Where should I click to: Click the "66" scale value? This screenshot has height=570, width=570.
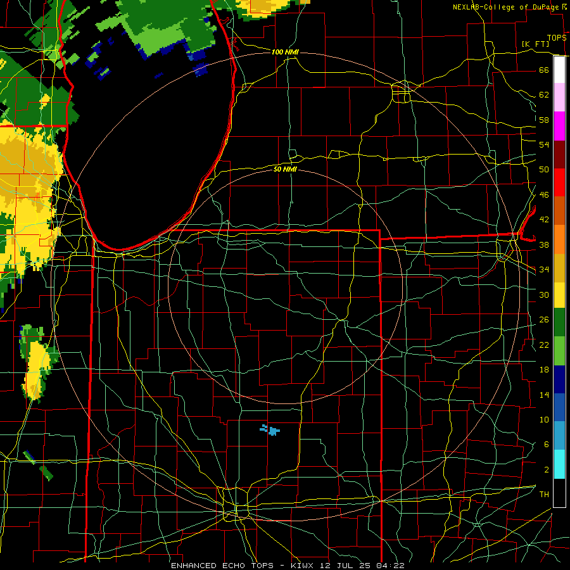(x=544, y=70)
